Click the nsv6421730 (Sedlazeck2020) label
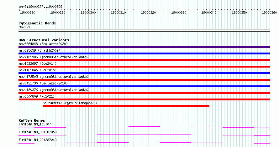 tap(43, 83)
